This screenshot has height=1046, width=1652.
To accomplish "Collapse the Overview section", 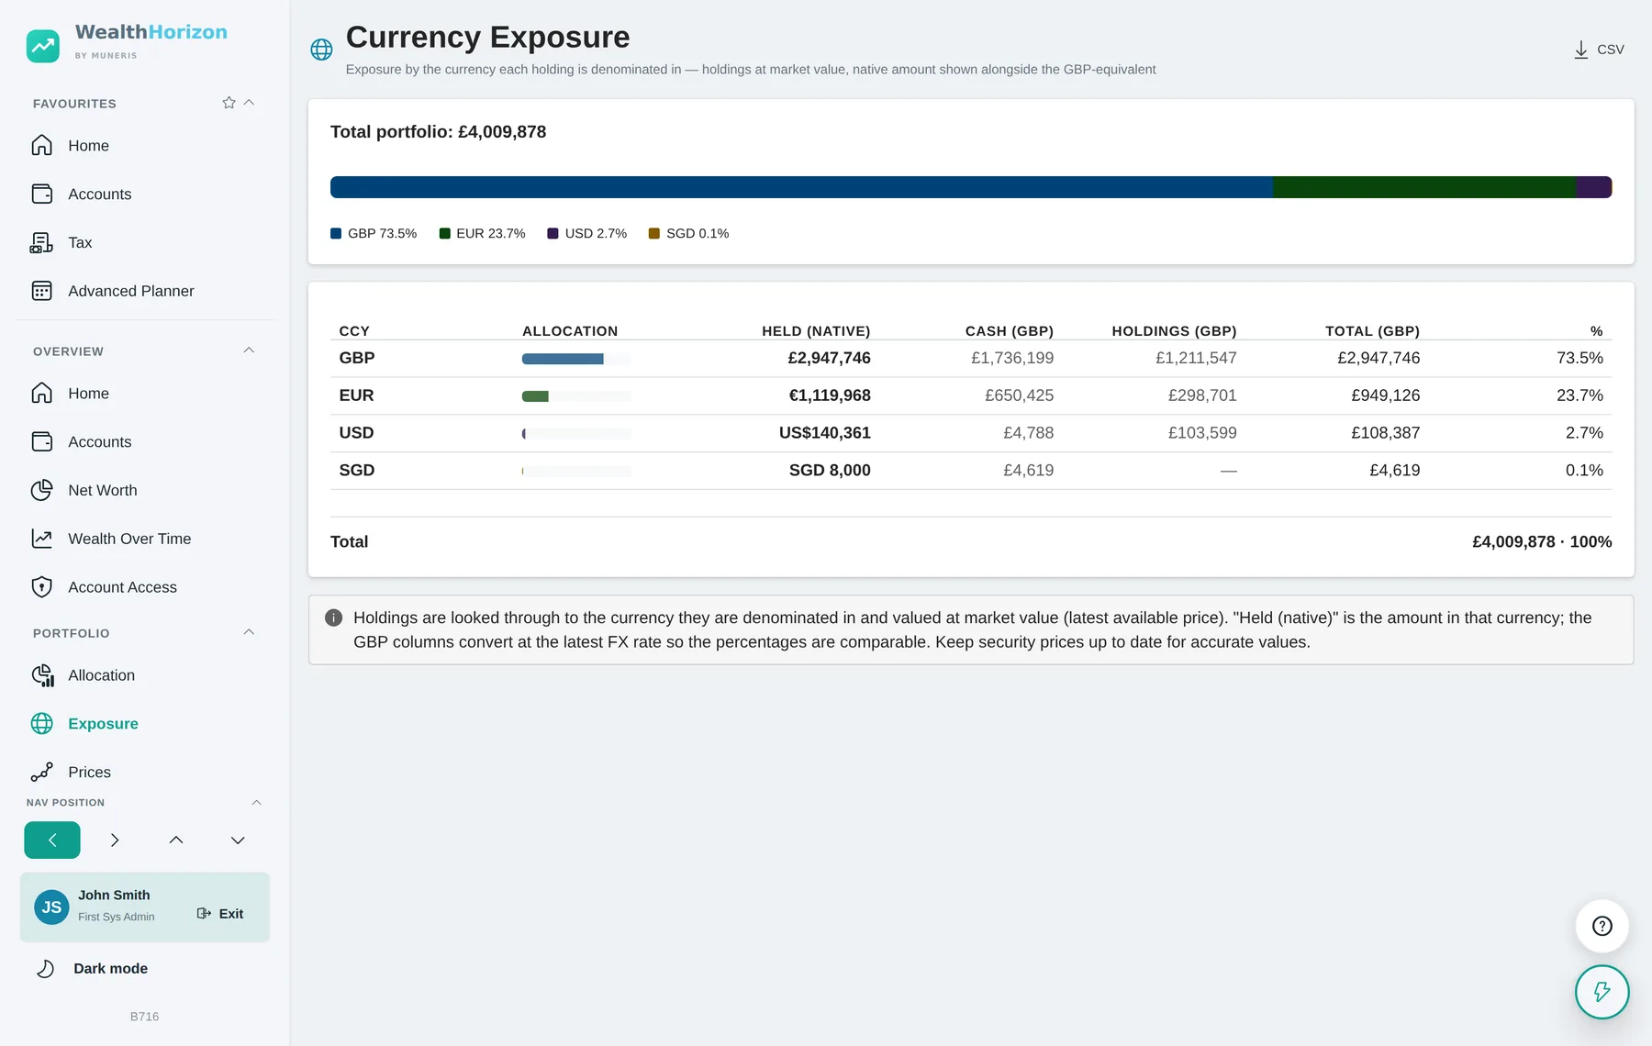I will pyautogui.click(x=249, y=351).
